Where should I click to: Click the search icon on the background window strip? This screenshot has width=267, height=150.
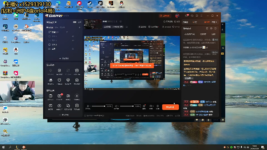tap(223, 48)
